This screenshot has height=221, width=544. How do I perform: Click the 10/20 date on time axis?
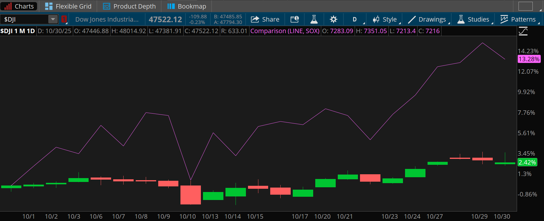click(322, 217)
